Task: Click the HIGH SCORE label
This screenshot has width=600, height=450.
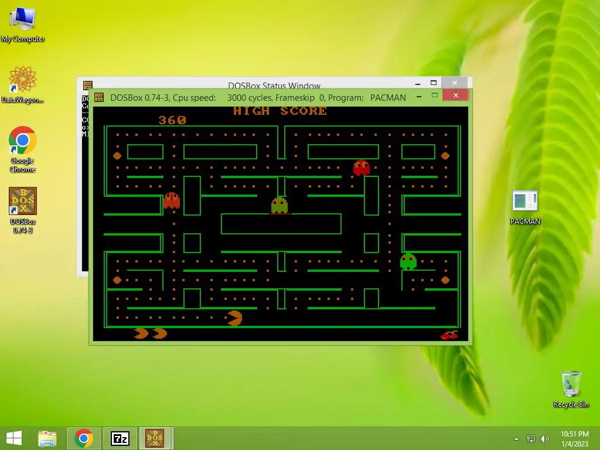Action: point(279,111)
